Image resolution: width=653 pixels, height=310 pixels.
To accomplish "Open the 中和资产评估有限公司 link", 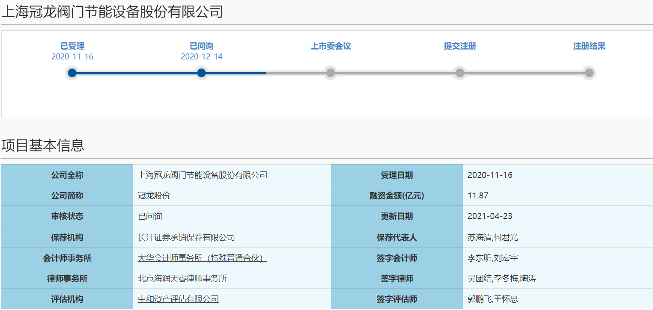I will 178,299.
